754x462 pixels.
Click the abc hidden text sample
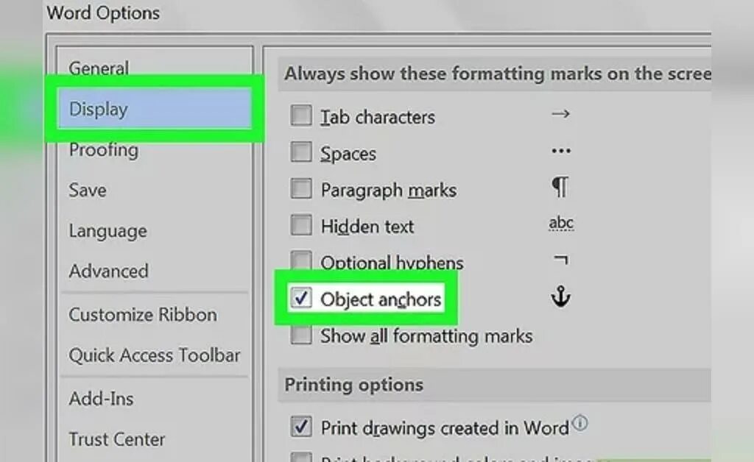pos(561,224)
